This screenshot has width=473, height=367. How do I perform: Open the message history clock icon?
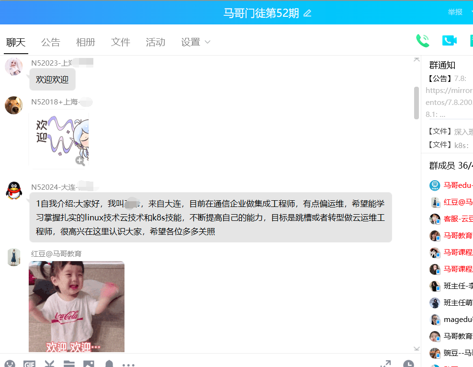click(x=408, y=364)
